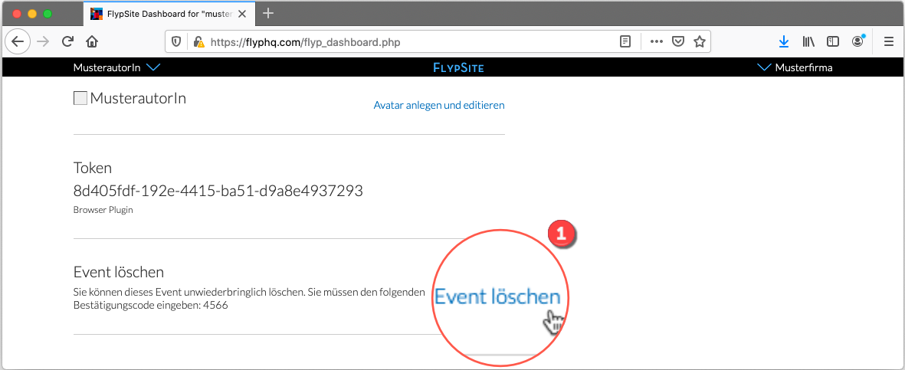
Task: Toggle the browser sidebar
Action: click(x=832, y=42)
